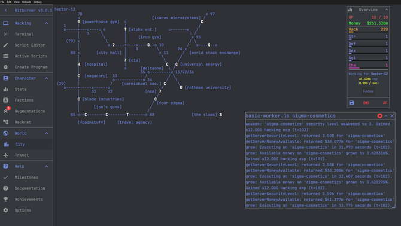Visit the megacorp C marker
The height and width of the screenshot is (226, 401).
[x=78, y=76]
